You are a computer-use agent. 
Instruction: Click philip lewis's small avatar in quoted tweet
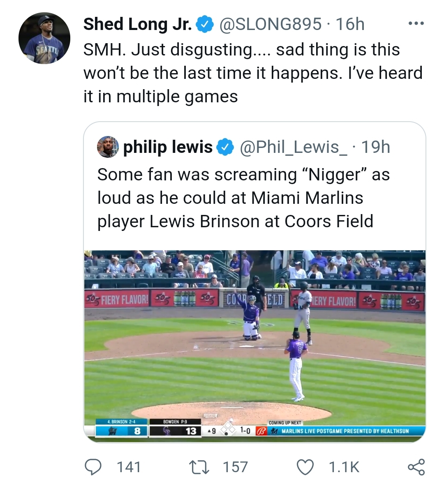[108, 147]
